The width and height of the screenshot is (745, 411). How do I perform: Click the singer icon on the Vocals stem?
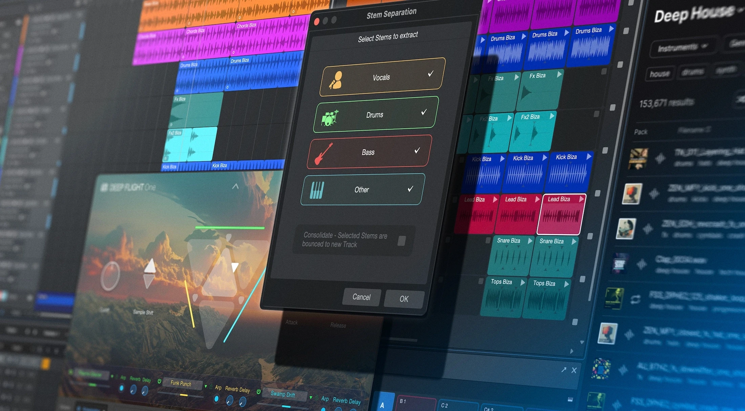pos(336,80)
